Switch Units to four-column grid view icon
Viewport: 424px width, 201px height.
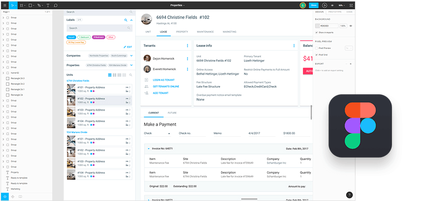tap(124, 75)
